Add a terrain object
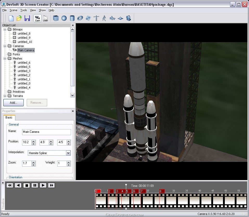 120,18
